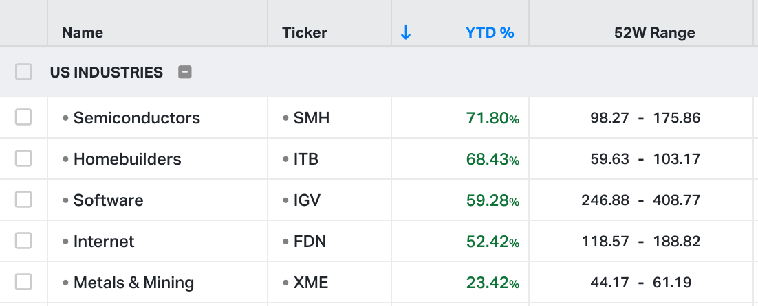Click the Software industry name
Image resolution: width=758 pixels, height=306 pixels.
(108, 200)
